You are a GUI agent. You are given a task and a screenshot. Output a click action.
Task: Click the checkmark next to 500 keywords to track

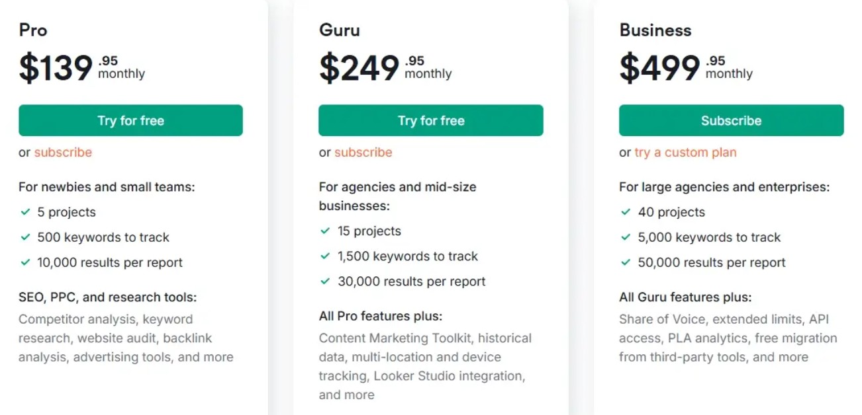tap(25, 237)
